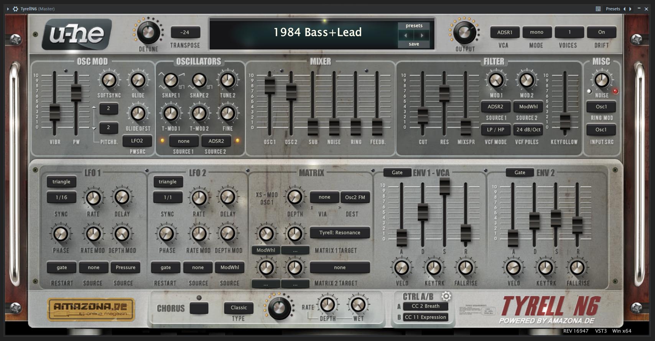This screenshot has width=655, height=341.
Task: Open LFO 1 sync 1/16 selector
Action: [x=61, y=197]
